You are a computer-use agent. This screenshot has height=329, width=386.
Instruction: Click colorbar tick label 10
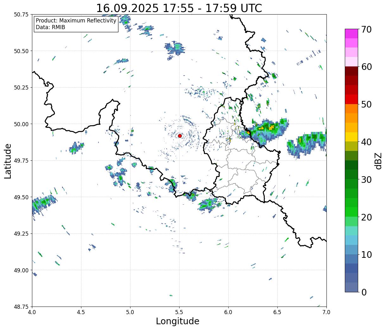(366, 255)
